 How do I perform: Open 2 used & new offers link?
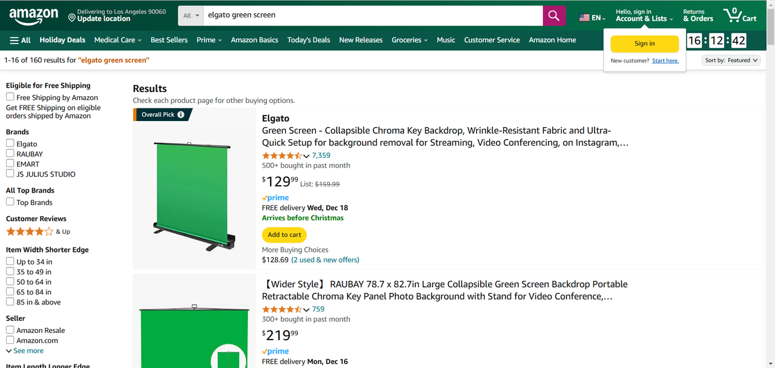pyautogui.click(x=325, y=260)
